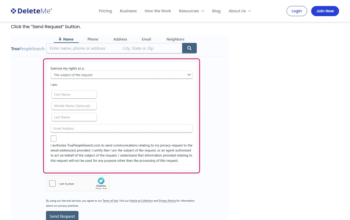The height and width of the screenshot is (220, 350).
Task: Click the "I am:" label
Action: tap(54, 85)
